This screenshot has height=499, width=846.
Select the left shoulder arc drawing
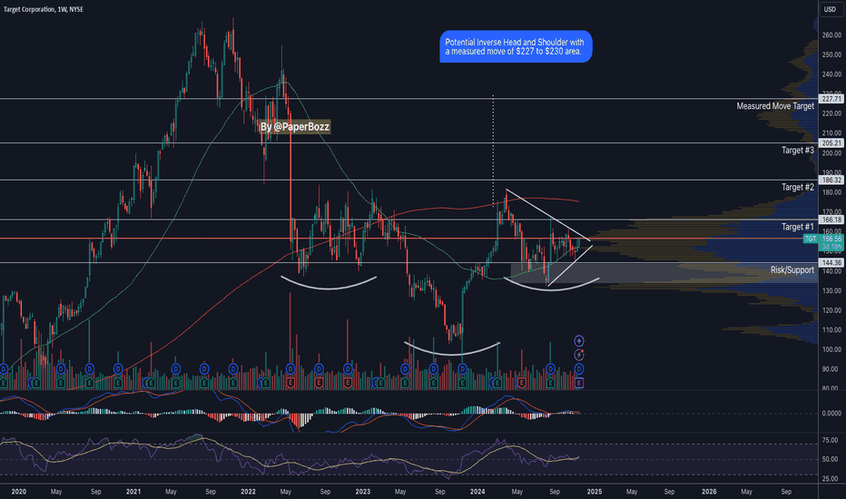[328, 288]
